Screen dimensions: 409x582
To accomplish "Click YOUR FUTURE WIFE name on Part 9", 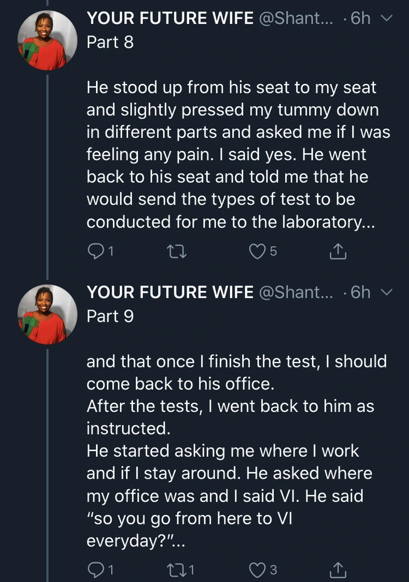I will (x=170, y=292).
